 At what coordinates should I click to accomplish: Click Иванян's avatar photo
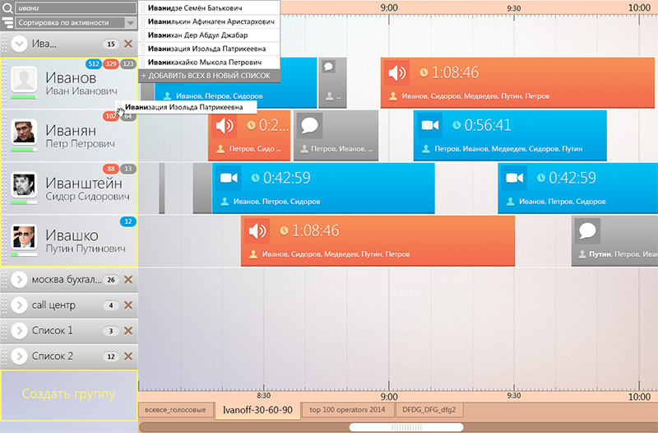click(x=24, y=132)
